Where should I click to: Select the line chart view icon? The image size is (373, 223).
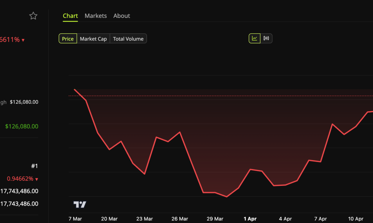(254, 38)
